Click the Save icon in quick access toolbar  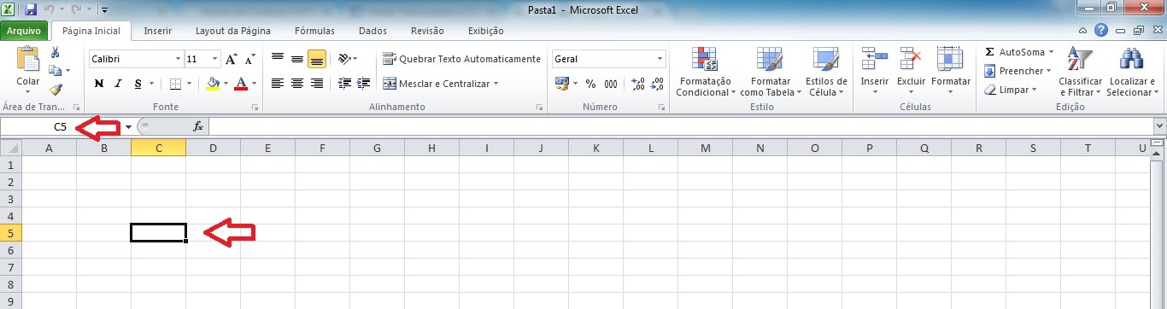coord(31,10)
